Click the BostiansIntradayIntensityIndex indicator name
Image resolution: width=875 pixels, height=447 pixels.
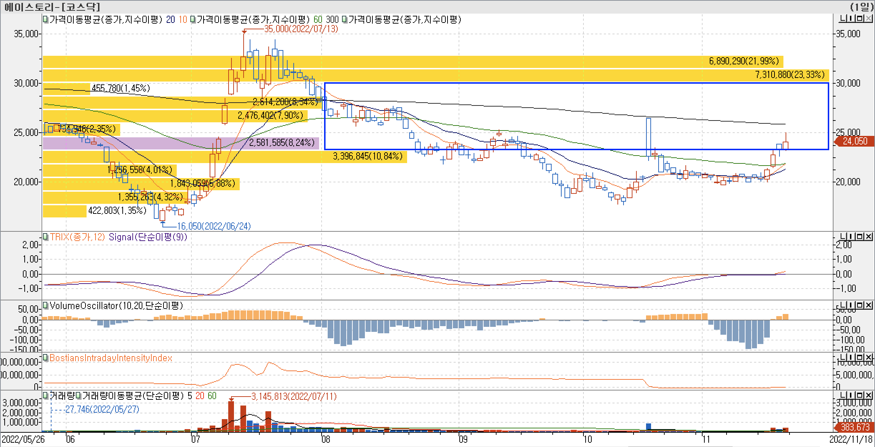(x=111, y=358)
